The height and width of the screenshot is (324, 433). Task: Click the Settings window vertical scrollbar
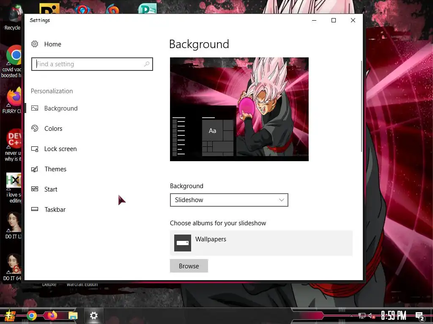pos(362,106)
